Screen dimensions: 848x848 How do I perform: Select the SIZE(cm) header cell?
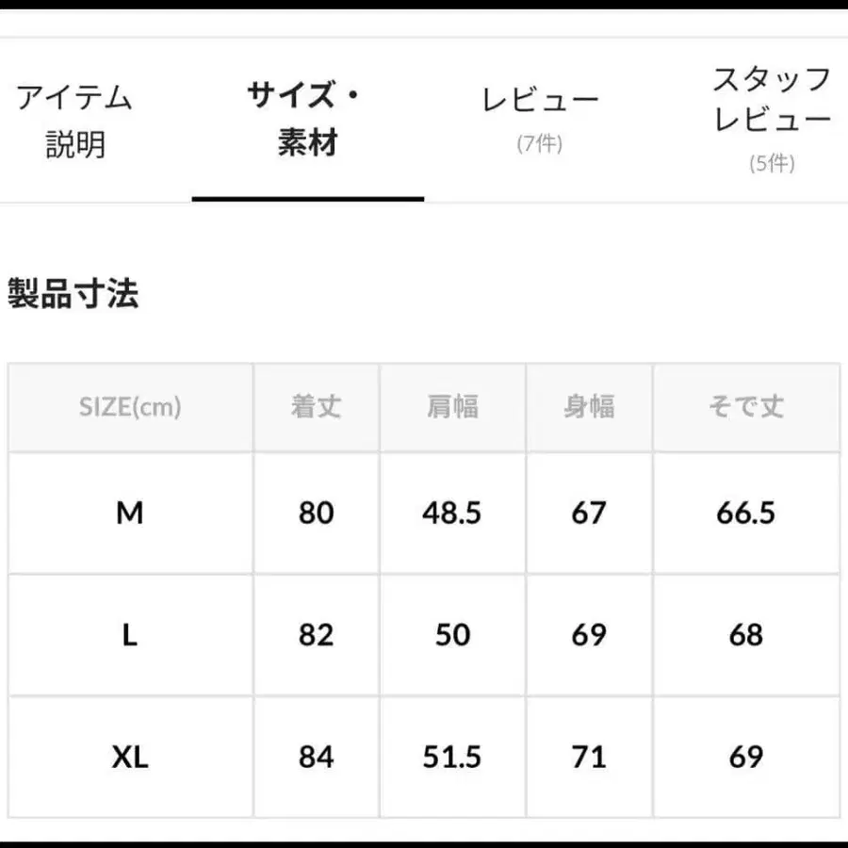tap(129, 407)
